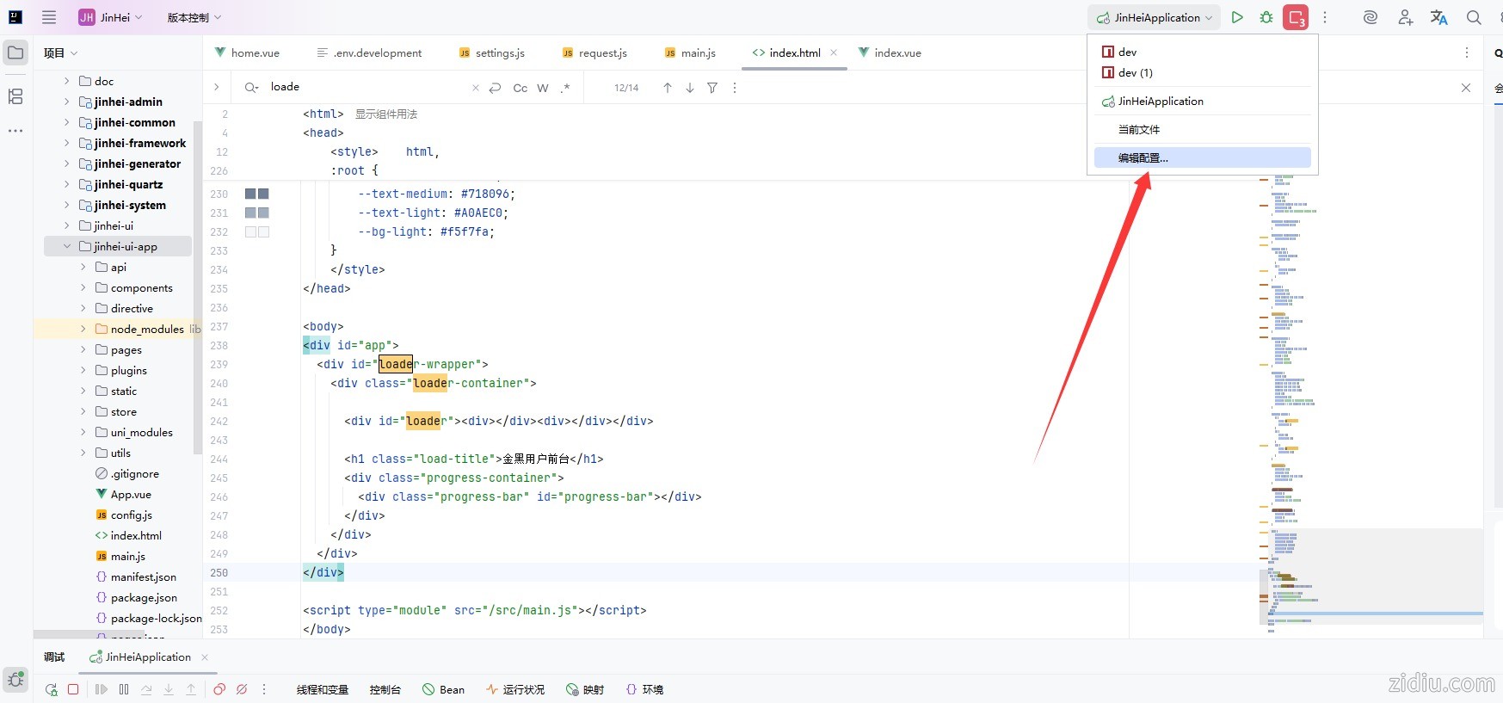
Task: Rerun JinHeiApplication in the debug toolbar
Action: pyautogui.click(x=52, y=689)
